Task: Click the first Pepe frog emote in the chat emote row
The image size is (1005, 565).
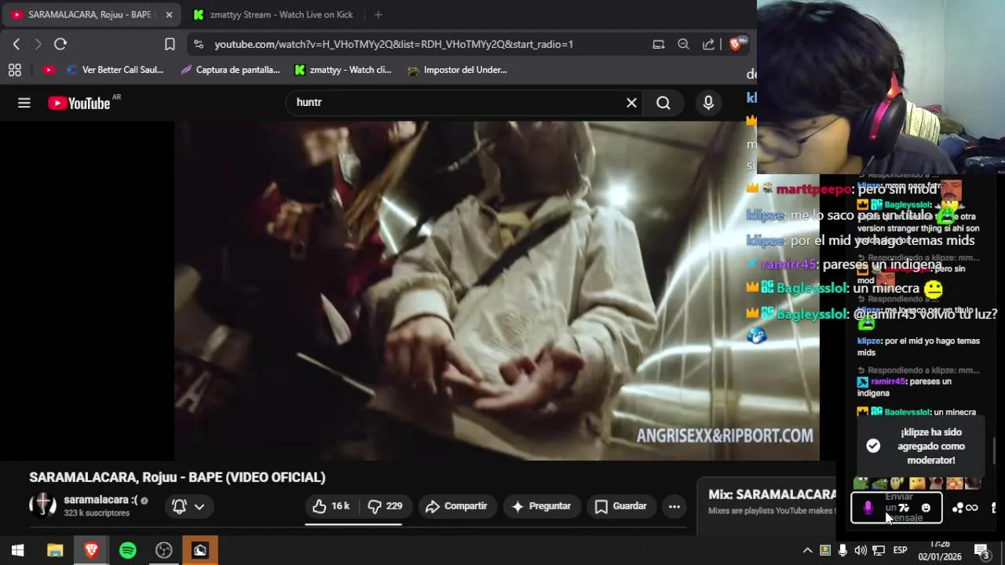Action: click(x=861, y=483)
